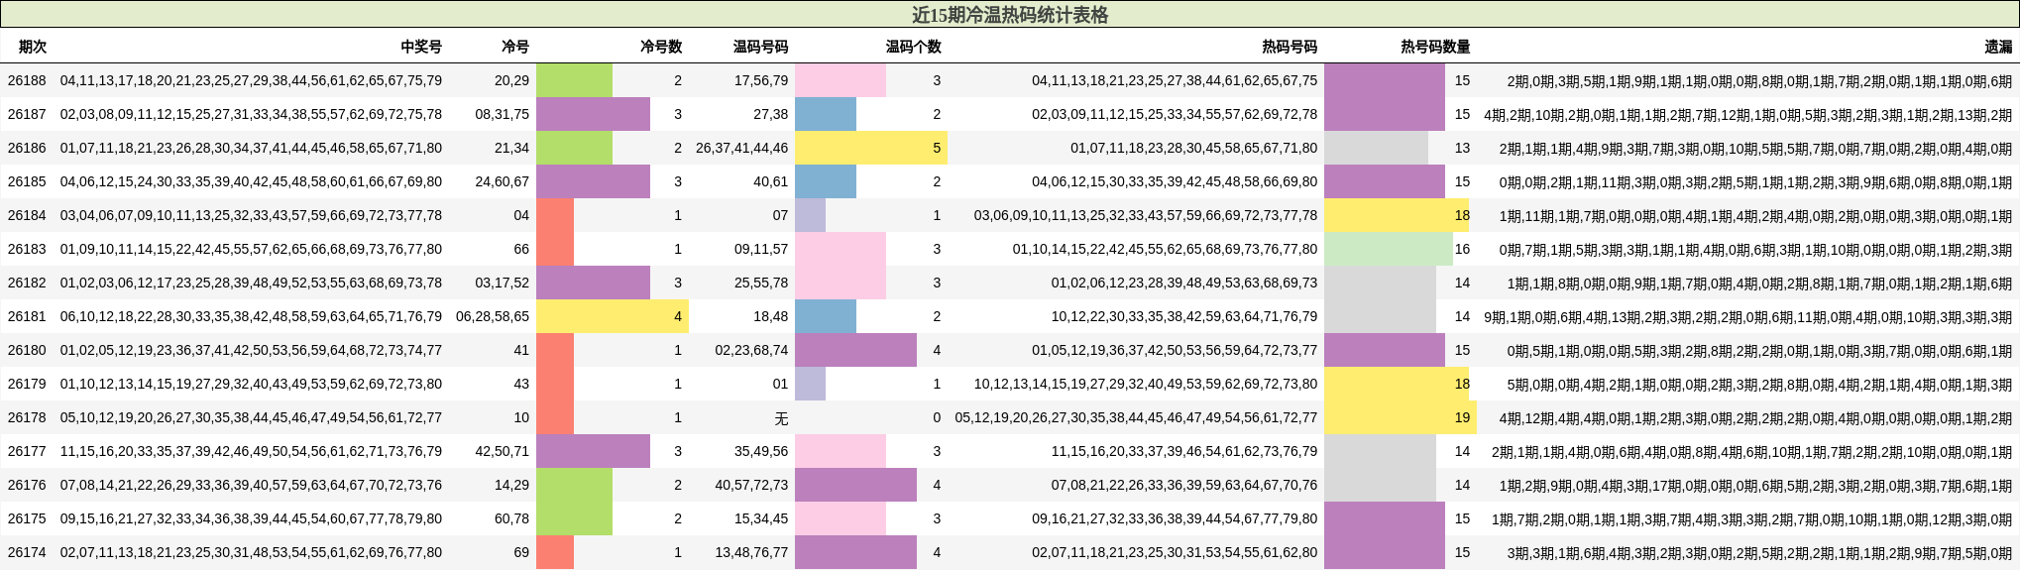Click purple cold-count bar in row 26177
Image resolution: width=2020 pixels, height=570 pixels.
[593, 451]
